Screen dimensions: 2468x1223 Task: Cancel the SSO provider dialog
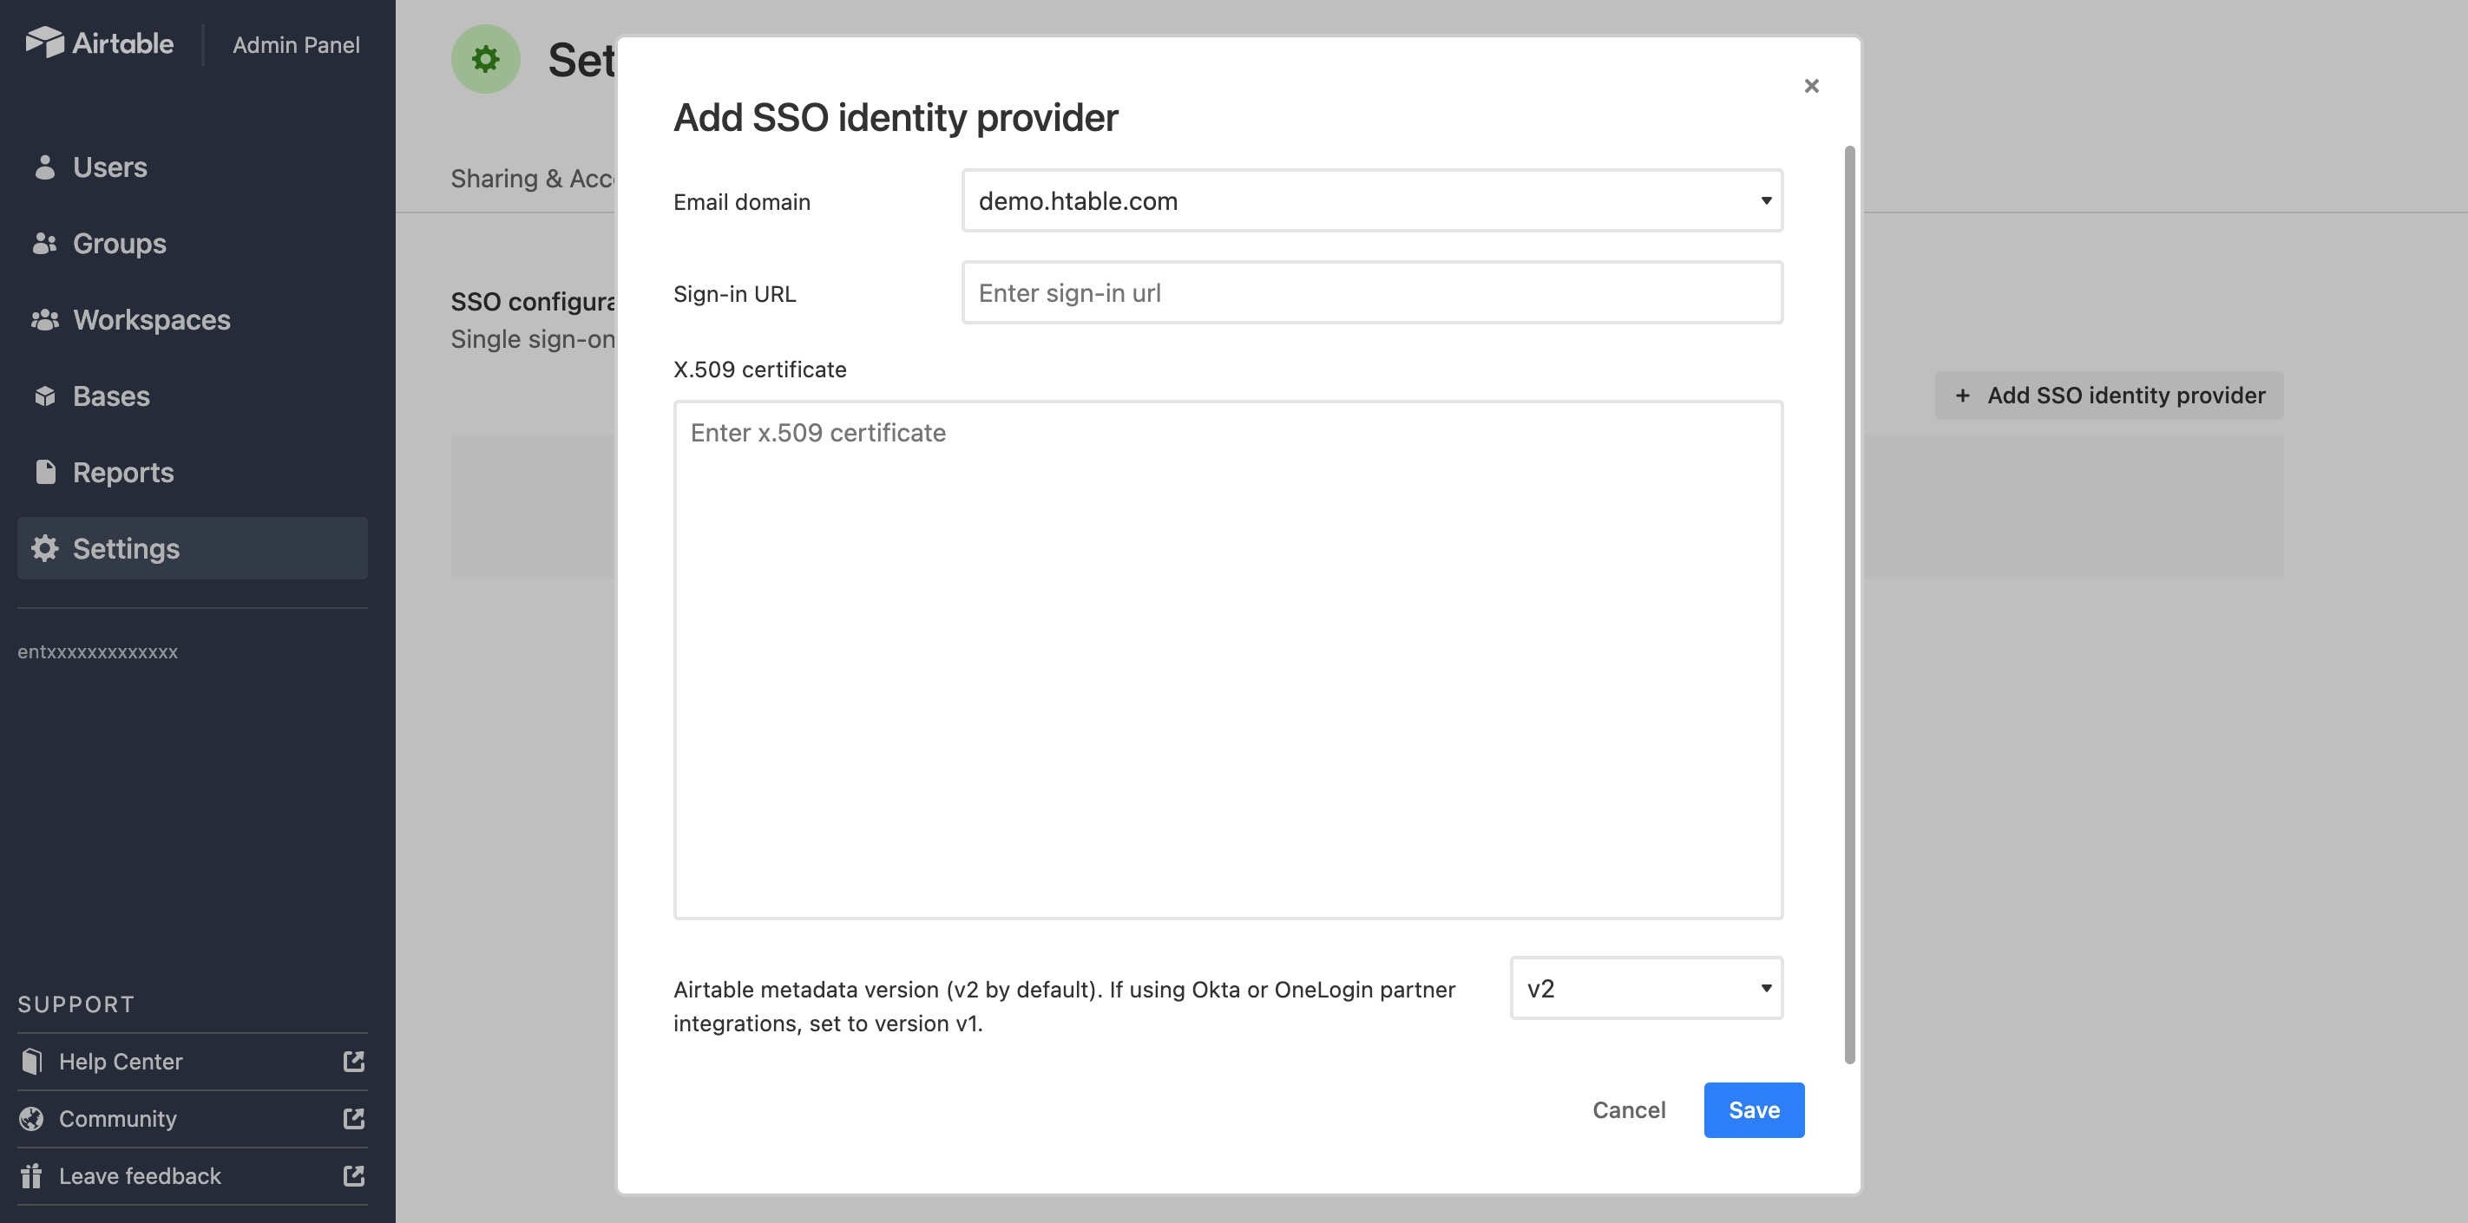click(1629, 1110)
